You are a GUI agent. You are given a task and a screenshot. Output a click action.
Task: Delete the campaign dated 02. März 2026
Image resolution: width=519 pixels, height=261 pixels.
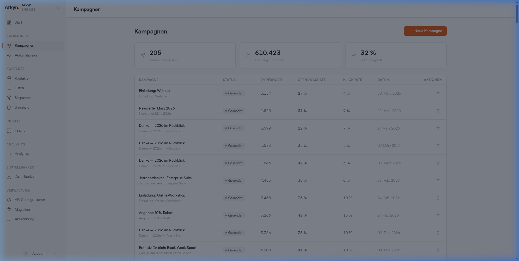(x=438, y=163)
